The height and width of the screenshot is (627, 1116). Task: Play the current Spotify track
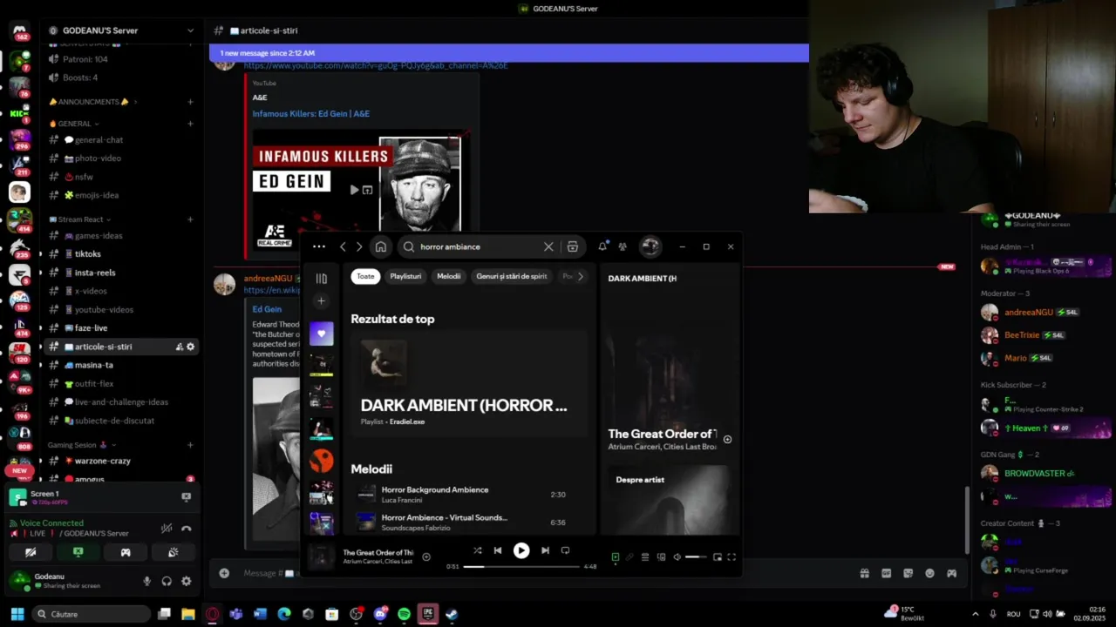pyautogui.click(x=521, y=550)
